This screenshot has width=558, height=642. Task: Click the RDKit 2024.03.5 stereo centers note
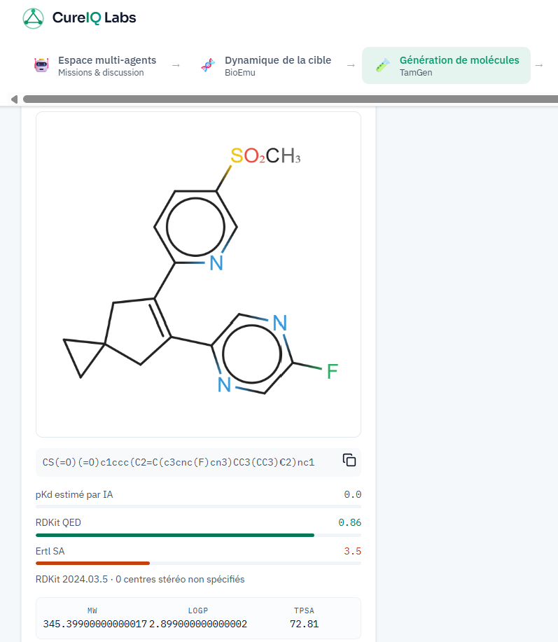pos(140,580)
